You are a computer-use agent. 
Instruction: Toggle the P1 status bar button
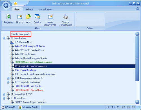[113, 107]
